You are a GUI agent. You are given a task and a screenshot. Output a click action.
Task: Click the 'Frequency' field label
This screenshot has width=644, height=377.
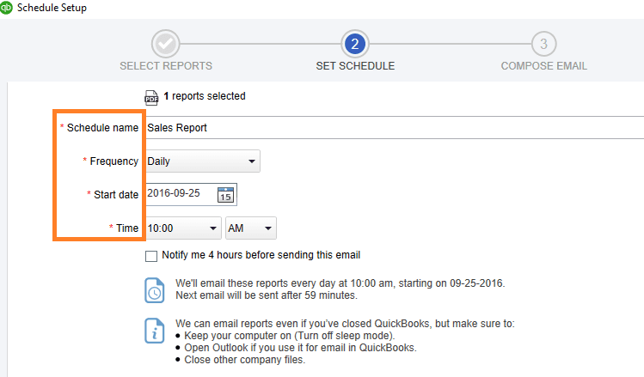coord(114,161)
